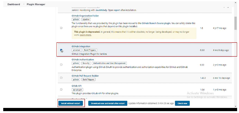The height and width of the screenshot is (113, 239).
Task: Click the api-plugin tag
Action: [x=78, y=89]
